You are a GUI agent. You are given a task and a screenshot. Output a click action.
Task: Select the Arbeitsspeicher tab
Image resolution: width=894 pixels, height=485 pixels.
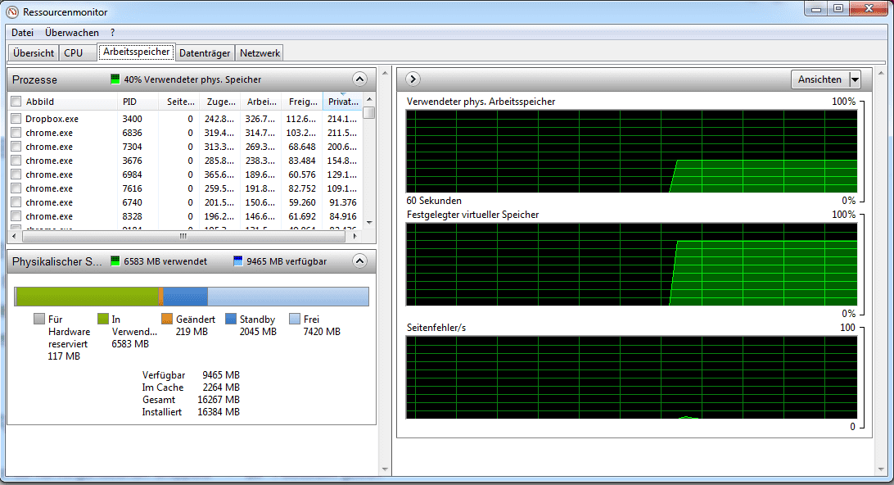(136, 52)
